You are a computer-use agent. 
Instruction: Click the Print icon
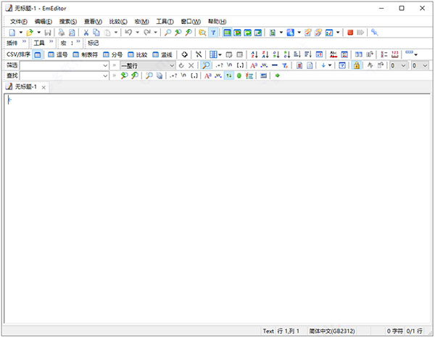[x=62, y=33]
